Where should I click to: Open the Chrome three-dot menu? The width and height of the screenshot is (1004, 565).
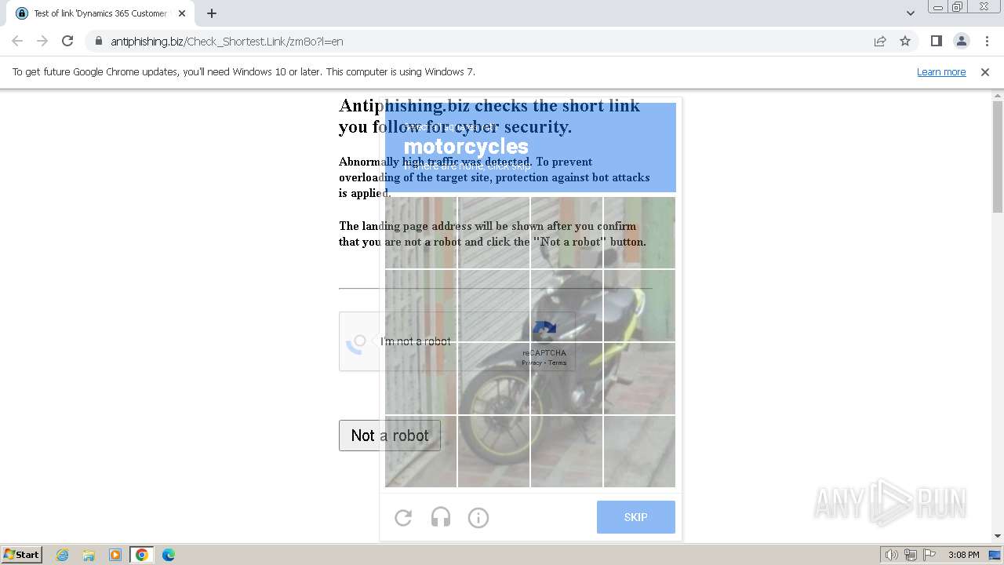pyautogui.click(x=987, y=41)
